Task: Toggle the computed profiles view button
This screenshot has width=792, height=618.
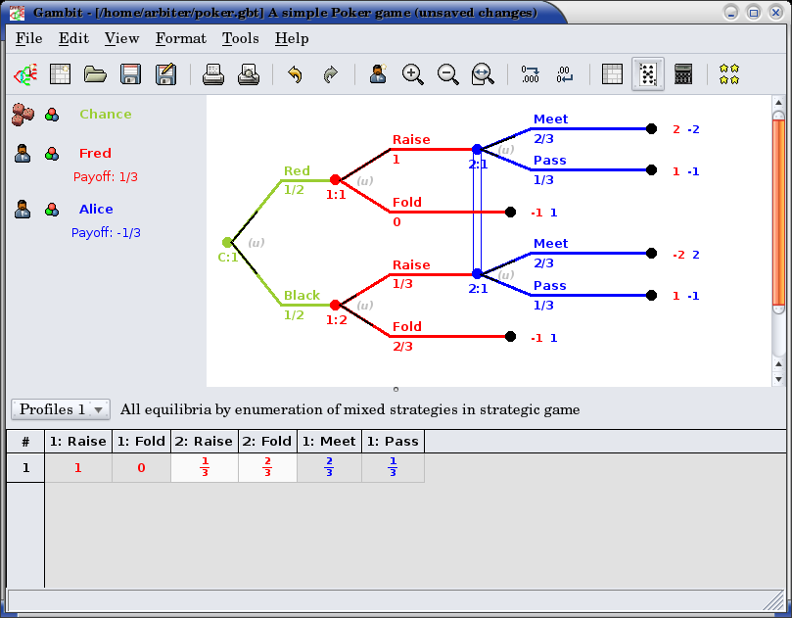Action: pyautogui.click(x=647, y=74)
